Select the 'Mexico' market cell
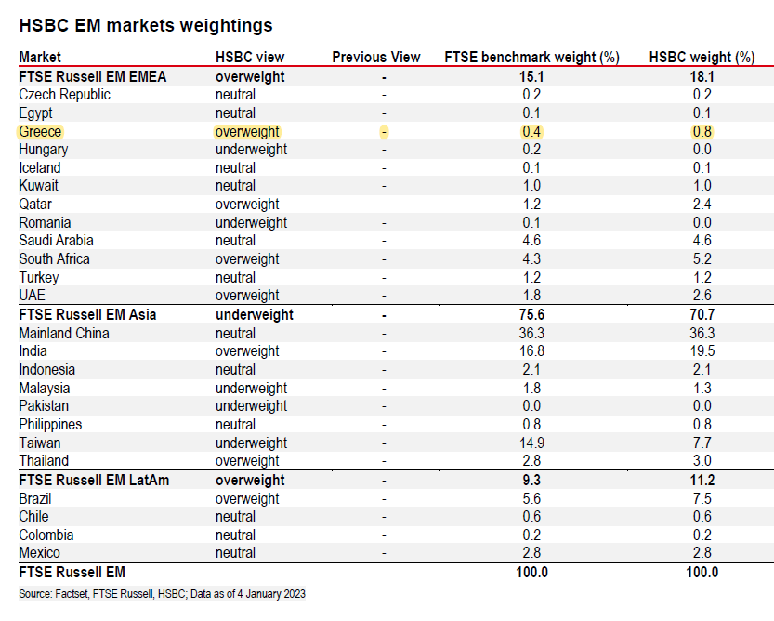This screenshot has width=774, height=621. tap(39, 553)
